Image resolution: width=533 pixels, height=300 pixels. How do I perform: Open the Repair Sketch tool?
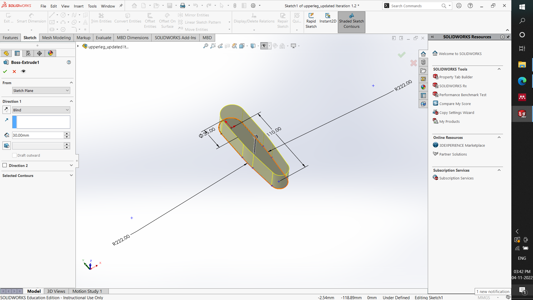pos(283,19)
